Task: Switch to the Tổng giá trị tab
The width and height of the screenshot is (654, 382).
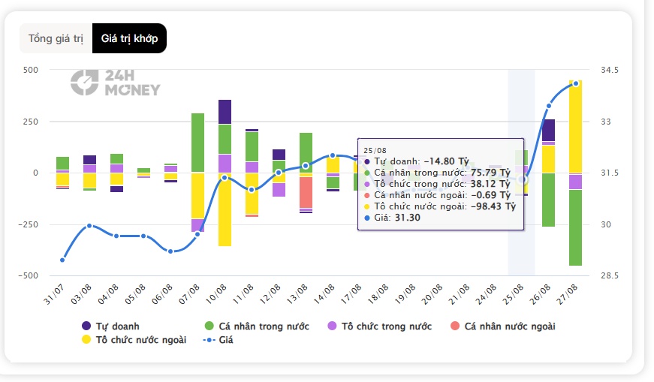Action: [56, 38]
